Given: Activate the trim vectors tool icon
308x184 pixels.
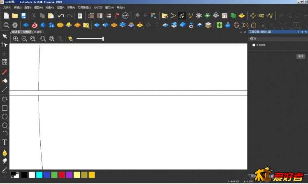Looking at the screenshot, I should [181, 16].
